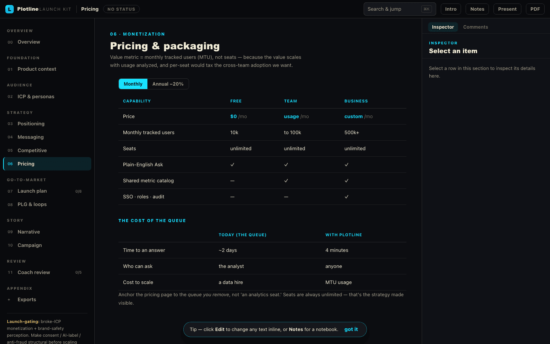The height and width of the screenshot is (344, 550).
Task: Select the Cost to scale row
Action: [262, 282]
